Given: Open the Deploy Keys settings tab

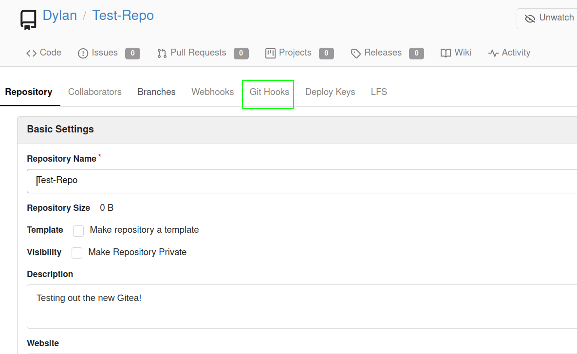Looking at the screenshot, I should 330,92.
